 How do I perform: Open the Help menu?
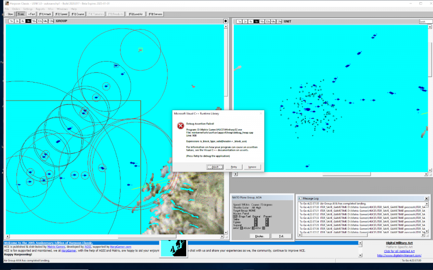pyautogui.click(x=74, y=9)
